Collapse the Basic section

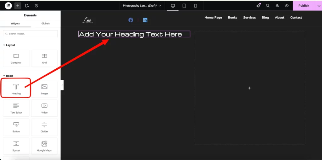[8, 76]
